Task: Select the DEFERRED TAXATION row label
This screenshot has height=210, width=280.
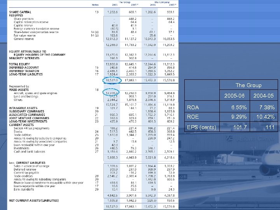Action: [x=24, y=71]
